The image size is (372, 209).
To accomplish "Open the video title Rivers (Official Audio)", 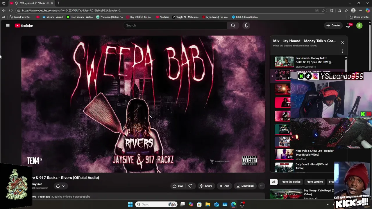I will pos(66,178).
